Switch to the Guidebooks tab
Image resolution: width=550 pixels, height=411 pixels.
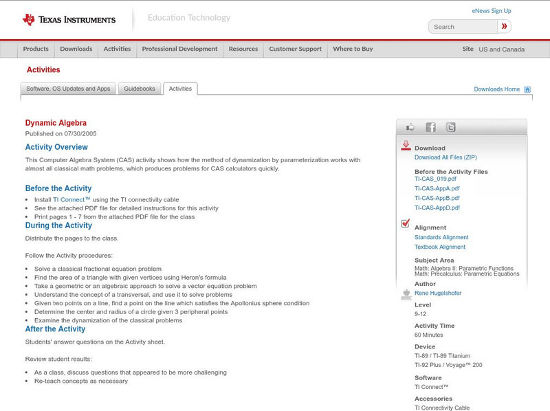(x=140, y=89)
